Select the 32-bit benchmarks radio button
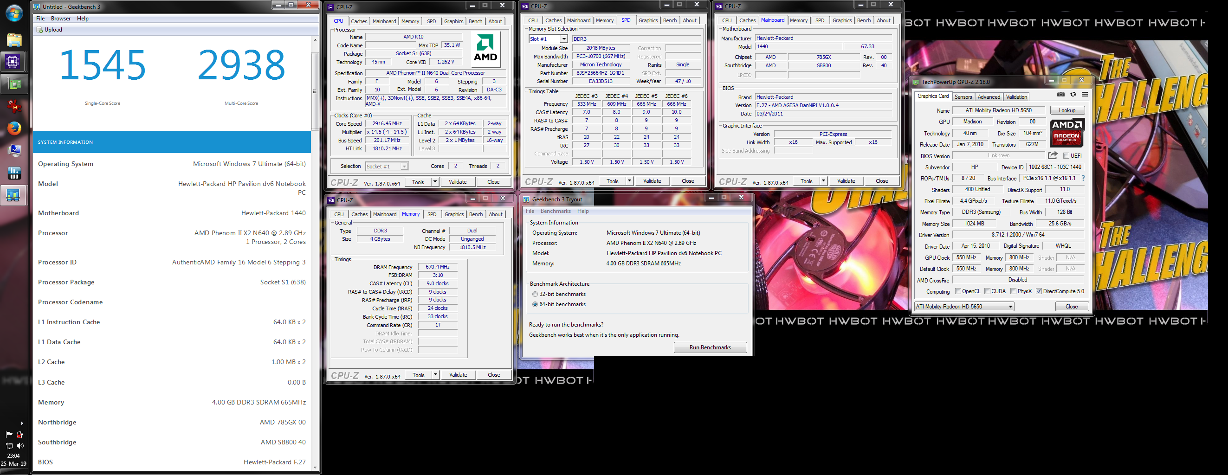 click(x=535, y=294)
